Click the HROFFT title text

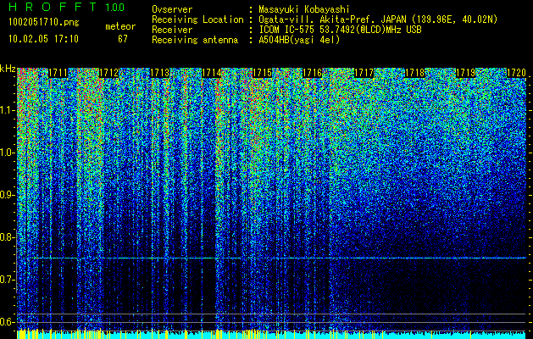53,7
